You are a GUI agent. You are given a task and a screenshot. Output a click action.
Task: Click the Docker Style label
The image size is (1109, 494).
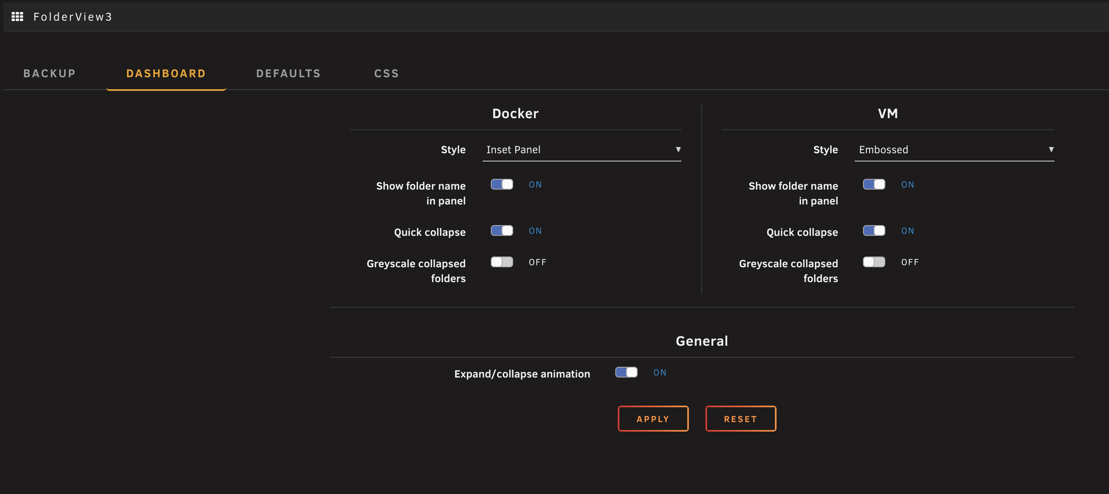click(453, 150)
